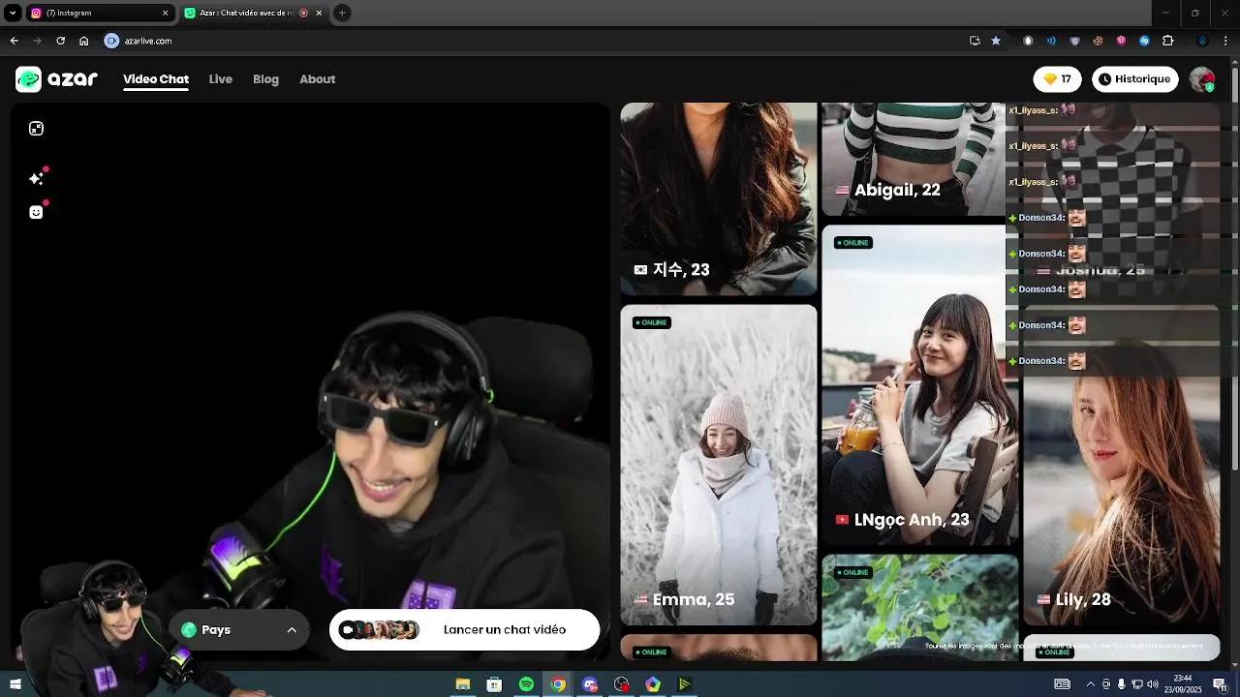Open Microsoft Store from the taskbar
The image size is (1240, 697).
click(x=494, y=684)
